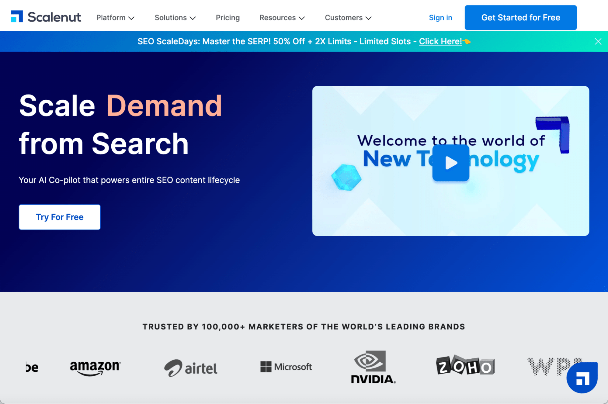Open the Resources dropdown

pos(282,18)
